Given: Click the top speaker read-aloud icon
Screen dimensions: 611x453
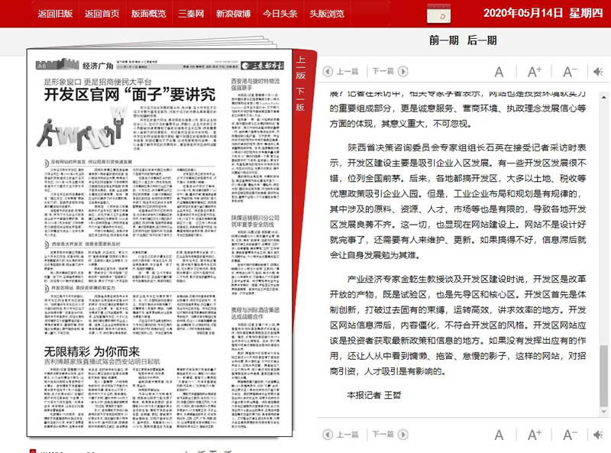Looking at the screenshot, I should click(599, 72).
